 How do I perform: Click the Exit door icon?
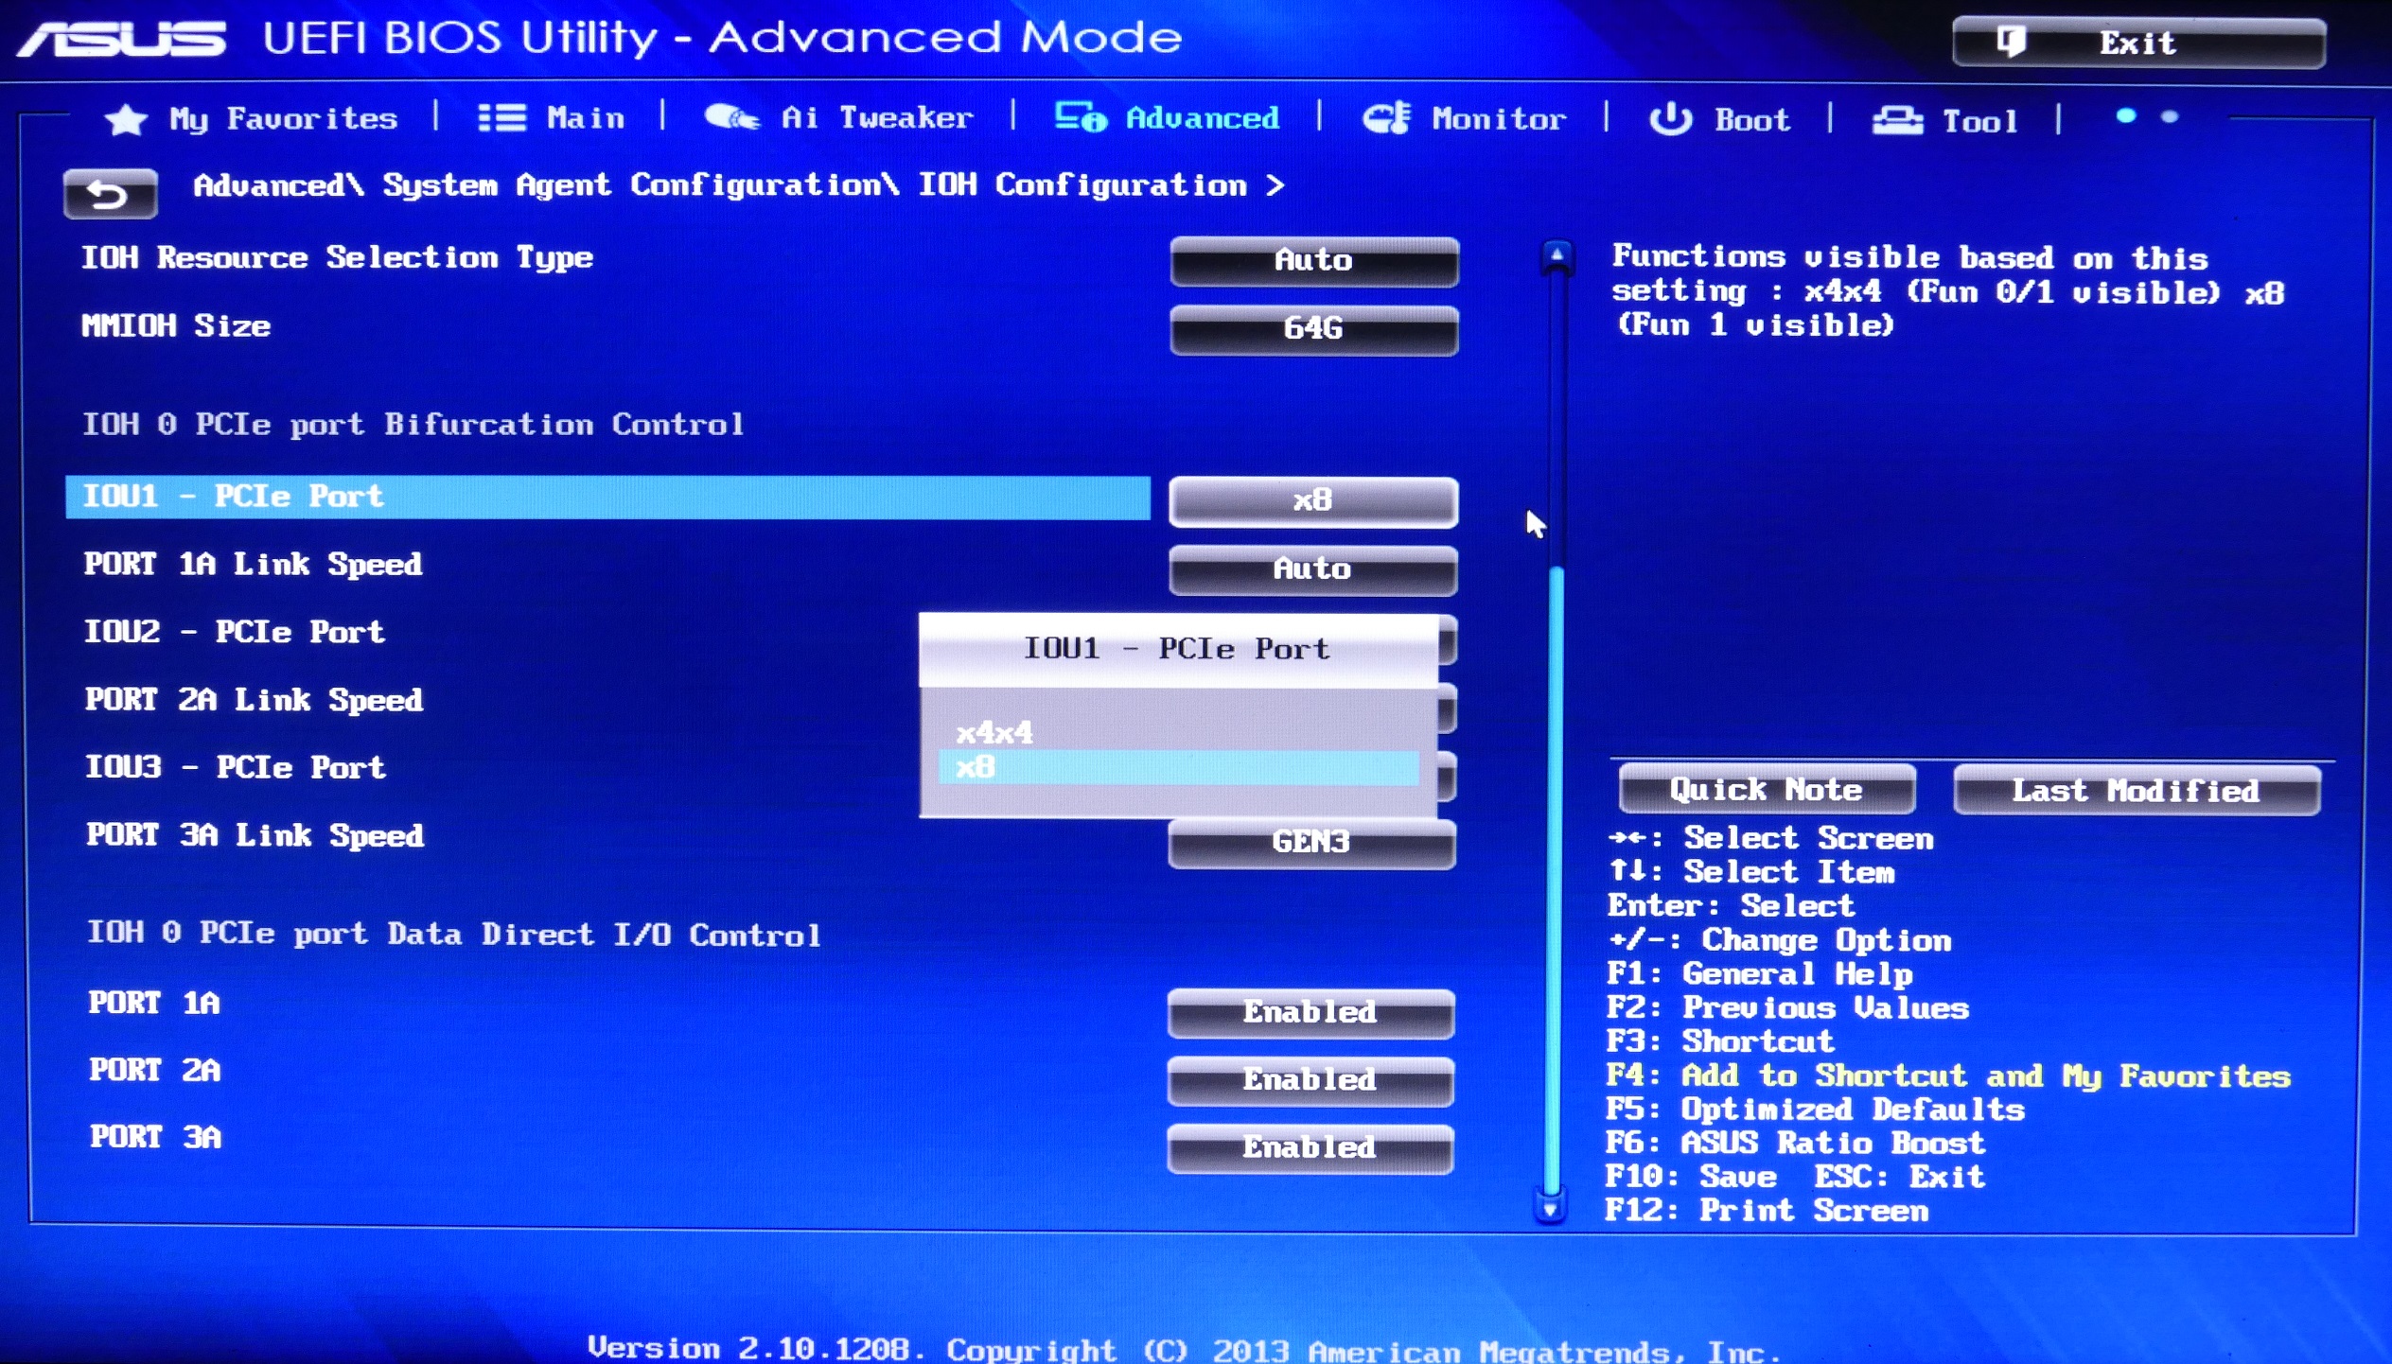(2011, 42)
